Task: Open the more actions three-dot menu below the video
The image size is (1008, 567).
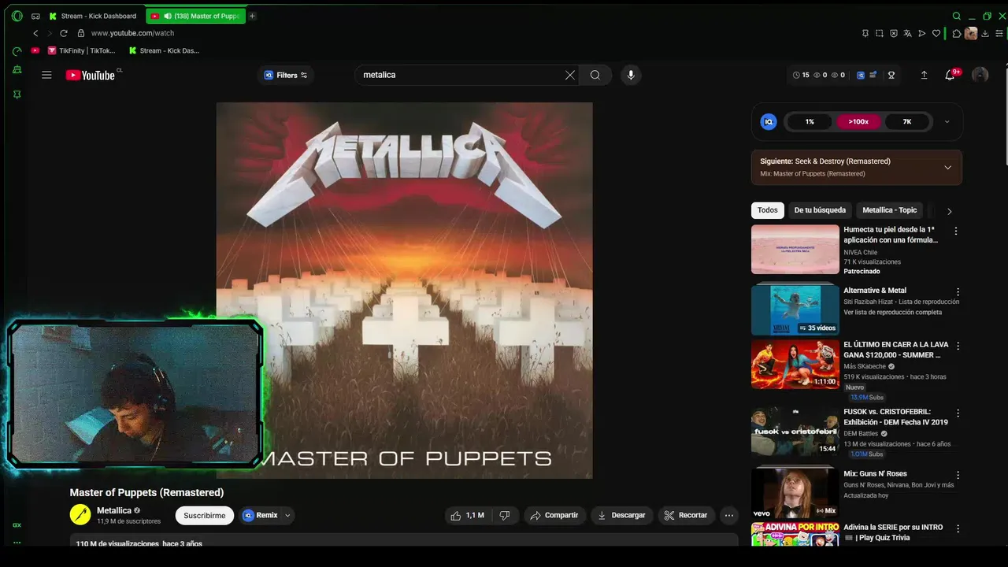Action: [729, 515]
